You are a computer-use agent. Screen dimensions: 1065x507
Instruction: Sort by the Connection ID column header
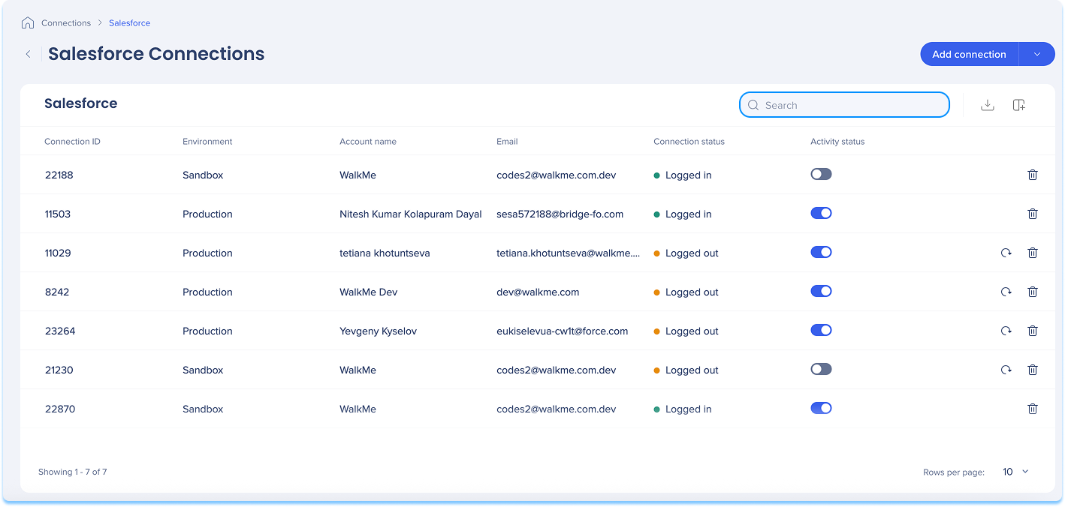point(72,141)
